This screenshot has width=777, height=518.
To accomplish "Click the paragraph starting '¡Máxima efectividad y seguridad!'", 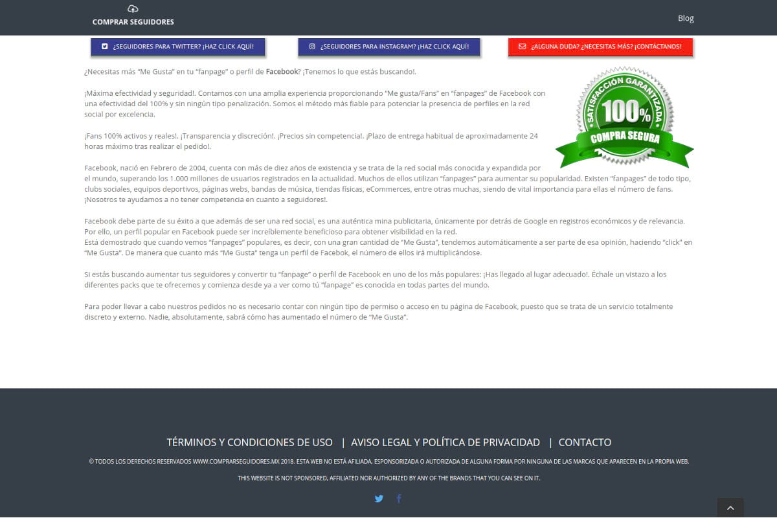I will (315, 104).
